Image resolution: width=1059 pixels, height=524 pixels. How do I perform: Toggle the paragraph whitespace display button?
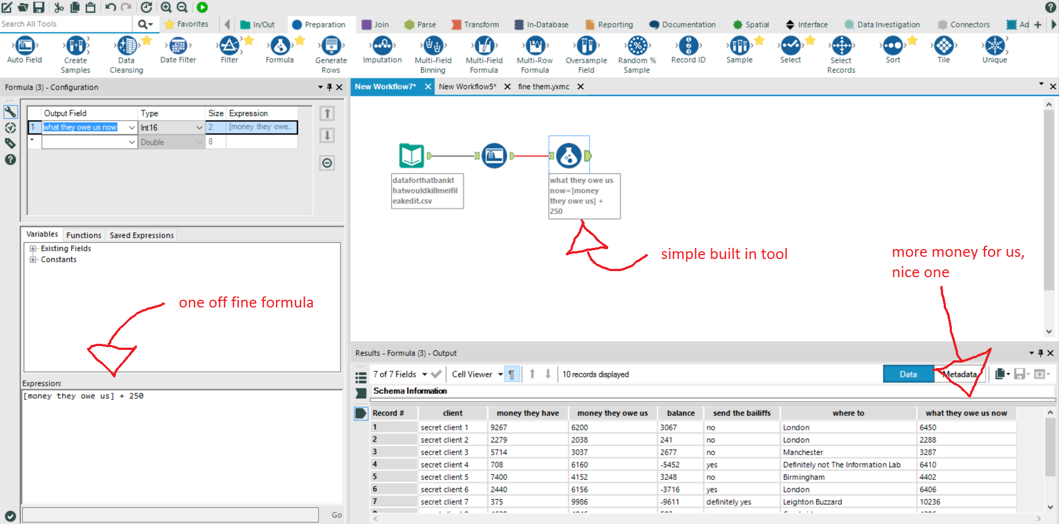tap(512, 375)
